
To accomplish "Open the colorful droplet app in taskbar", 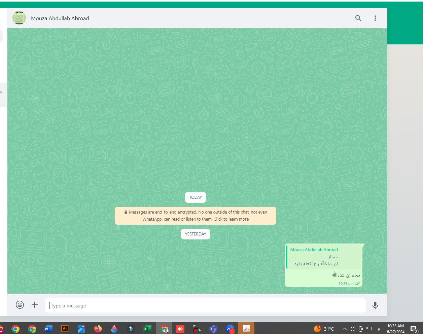I will tap(114, 329).
